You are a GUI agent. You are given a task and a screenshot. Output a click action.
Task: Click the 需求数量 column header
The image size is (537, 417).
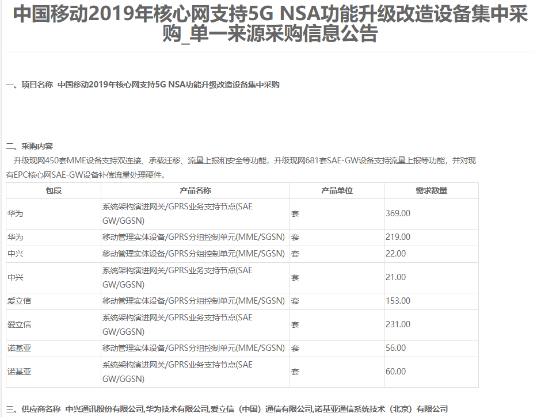(x=431, y=191)
